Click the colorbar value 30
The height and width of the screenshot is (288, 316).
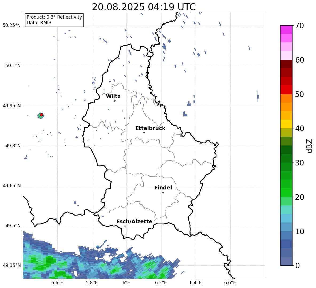tap(300, 163)
